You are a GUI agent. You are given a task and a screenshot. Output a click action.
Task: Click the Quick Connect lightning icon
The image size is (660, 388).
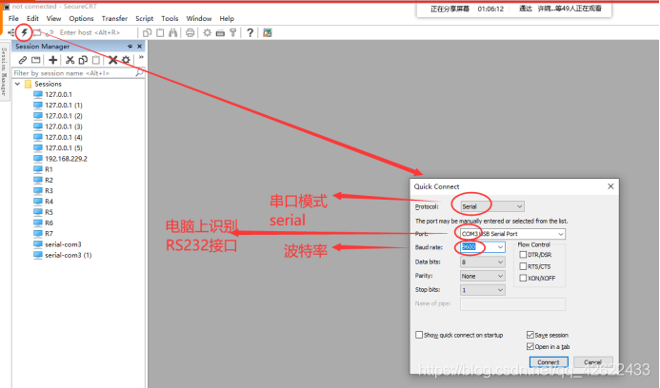[25, 32]
